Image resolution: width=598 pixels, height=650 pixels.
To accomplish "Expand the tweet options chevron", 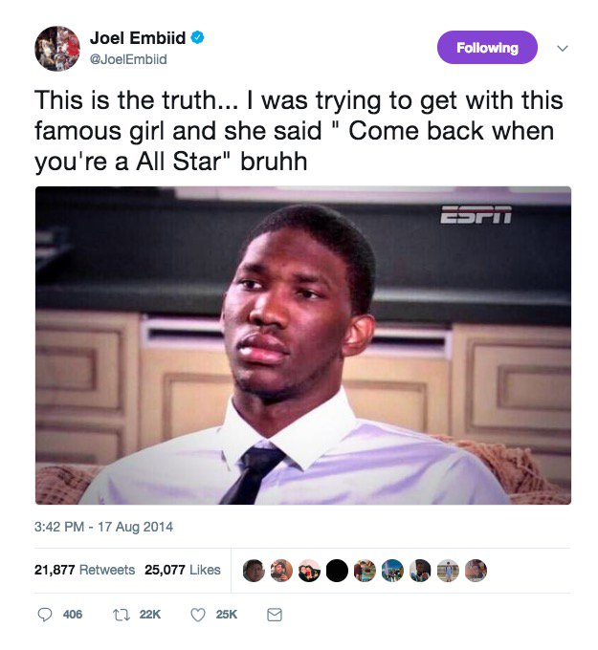I will coord(563,48).
